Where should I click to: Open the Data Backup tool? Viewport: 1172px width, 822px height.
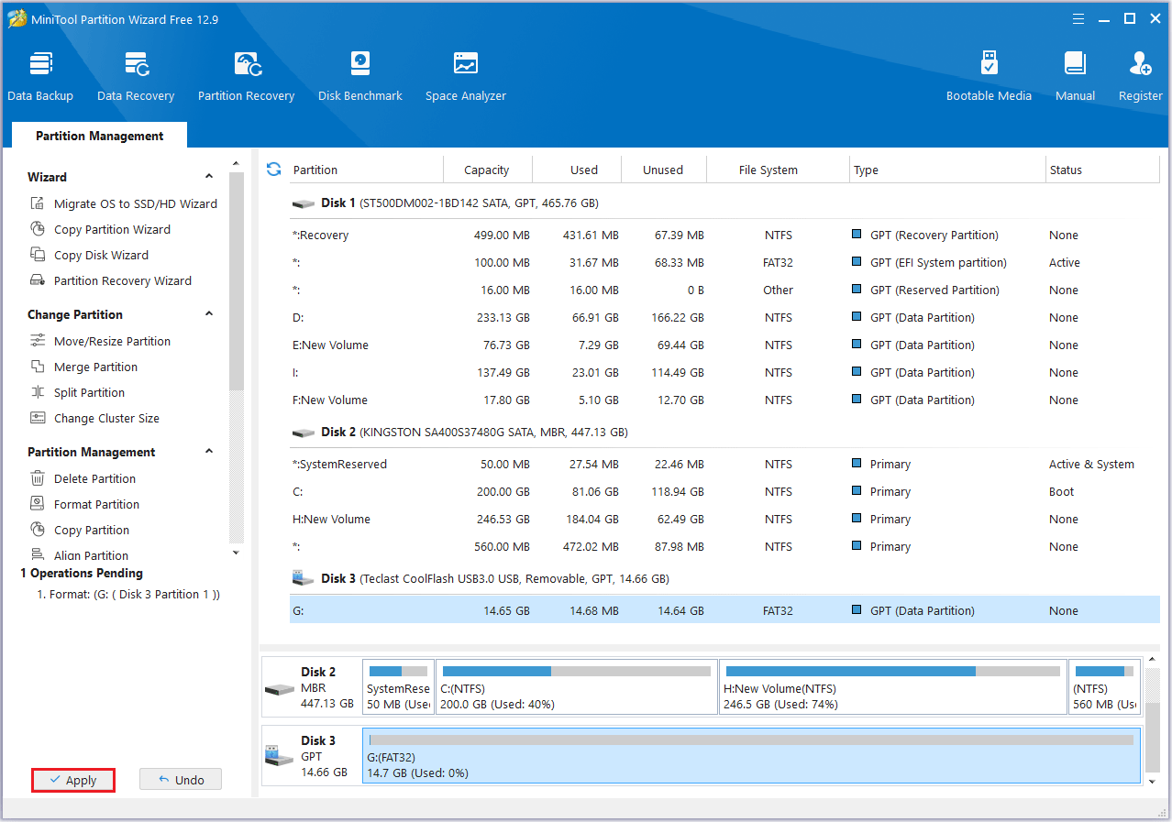[x=40, y=77]
